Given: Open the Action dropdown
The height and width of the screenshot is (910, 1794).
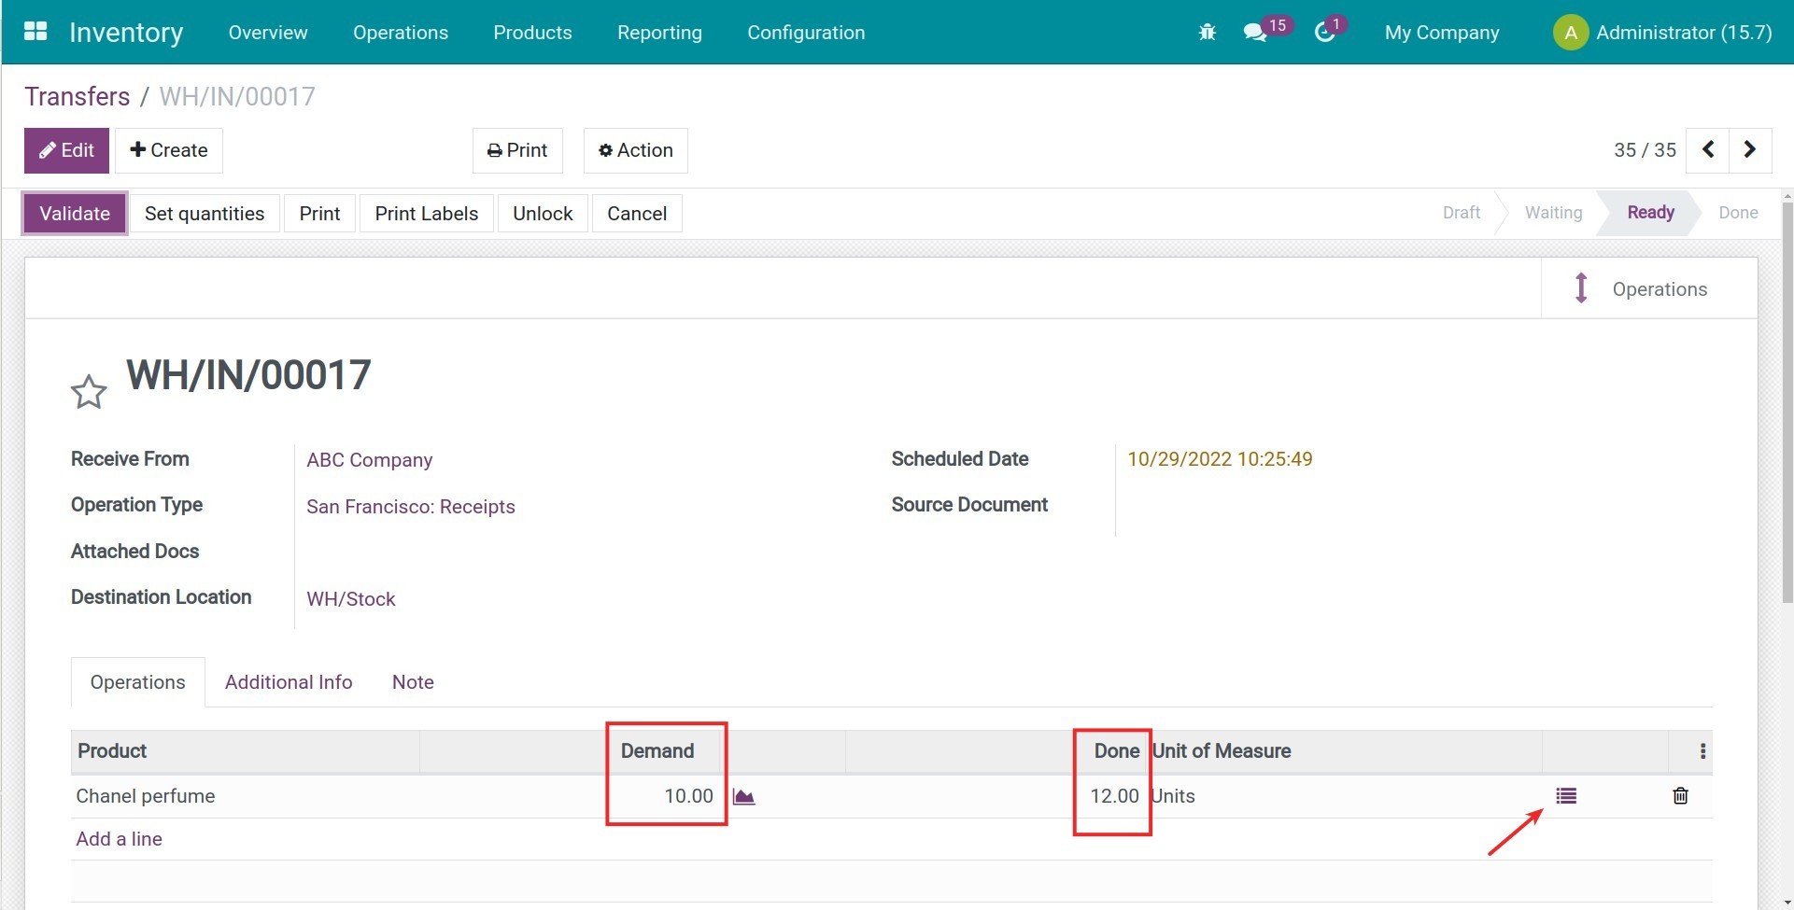Looking at the screenshot, I should [x=635, y=150].
